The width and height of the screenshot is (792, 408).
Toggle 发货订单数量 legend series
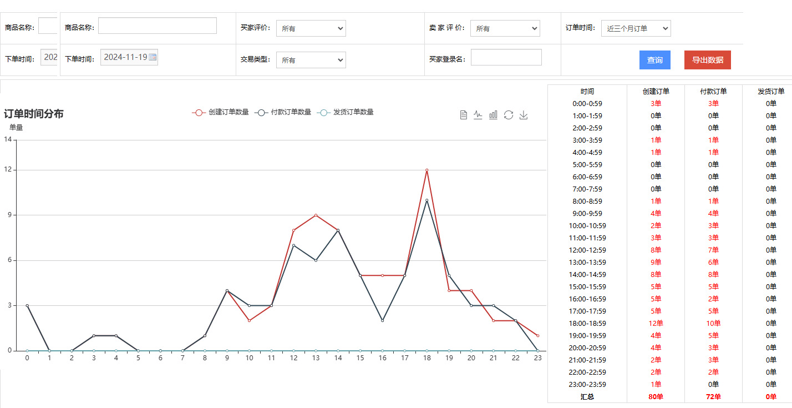click(x=345, y=112)
